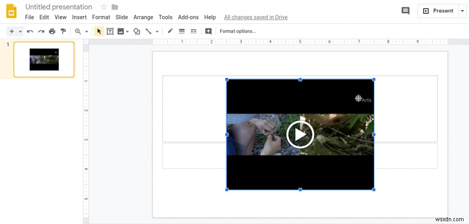Image resolution: width=469 pixels, height=224 pixels.
Task: Select the Paint format tool
Action: 63,31
